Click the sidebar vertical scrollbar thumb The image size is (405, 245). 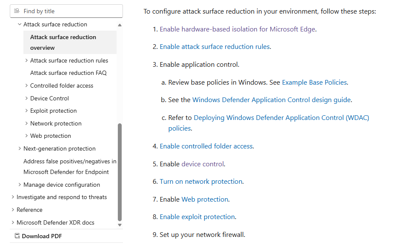(x=120, y=172)
